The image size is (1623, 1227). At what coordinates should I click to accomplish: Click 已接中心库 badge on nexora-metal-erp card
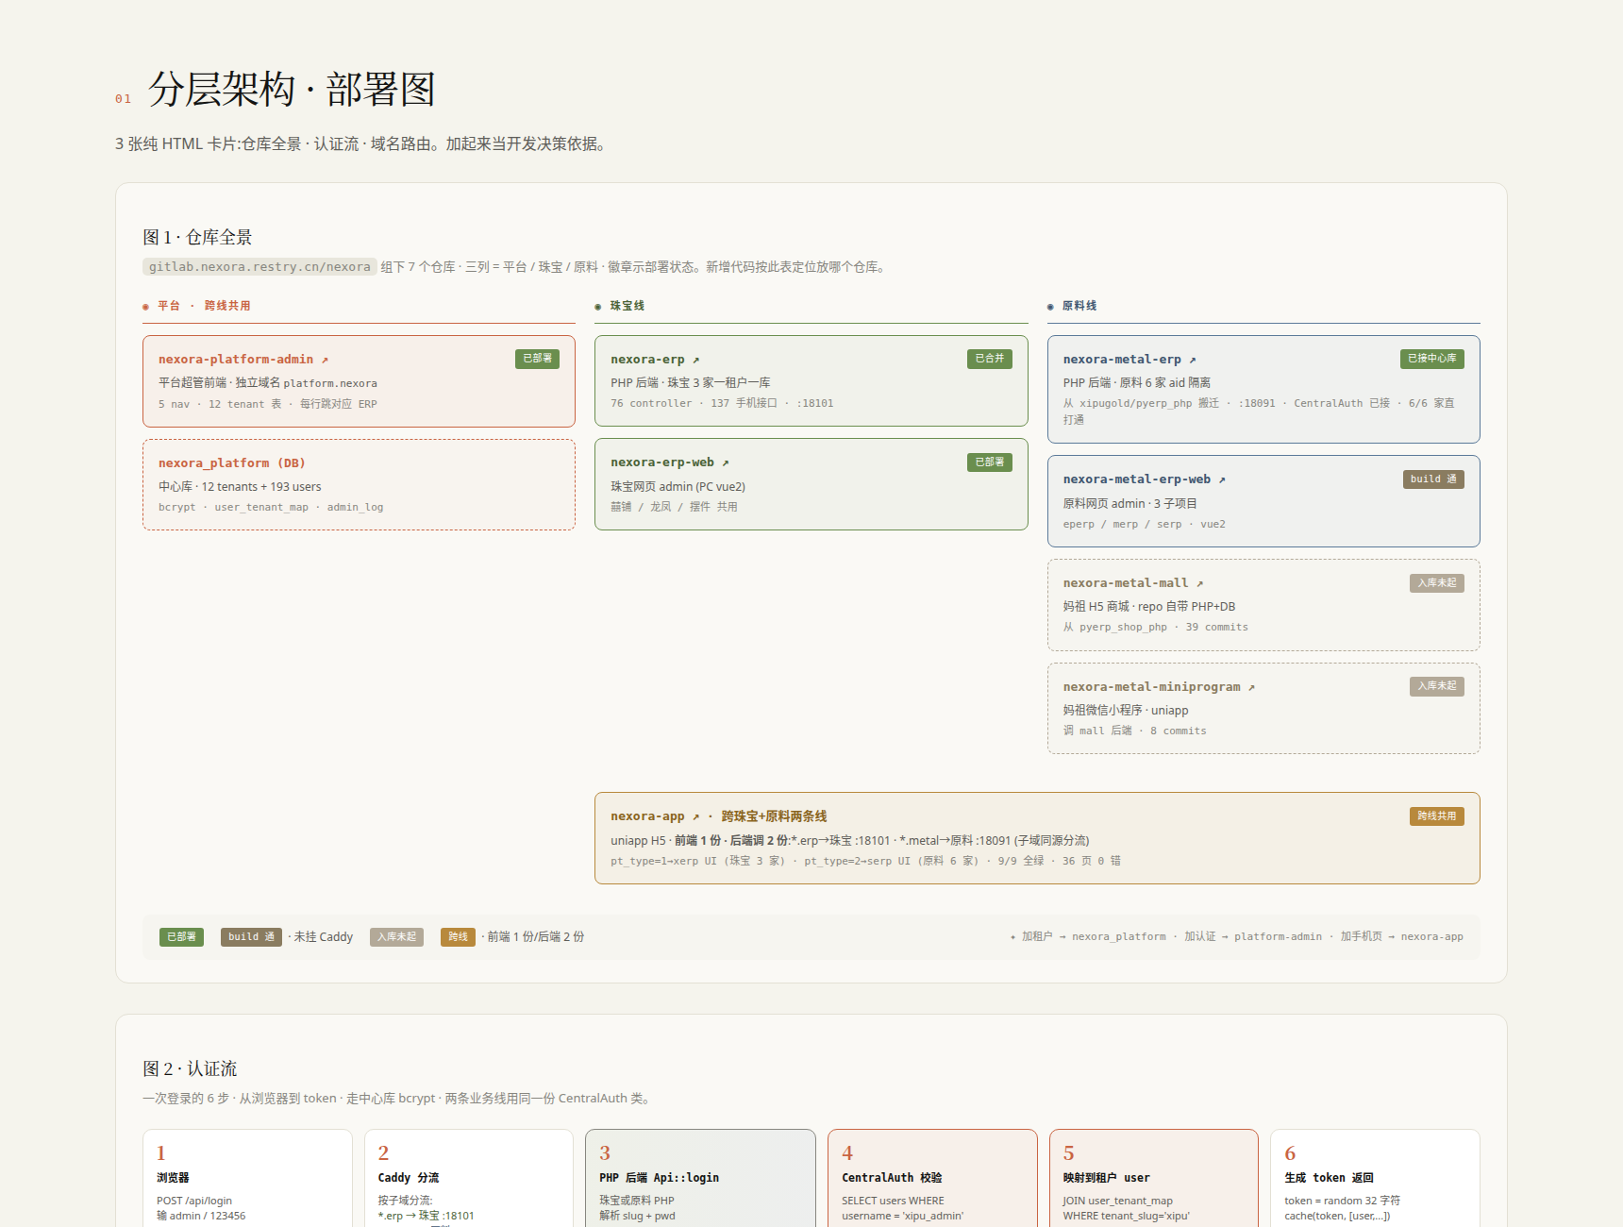click(x=1432, y=359)
